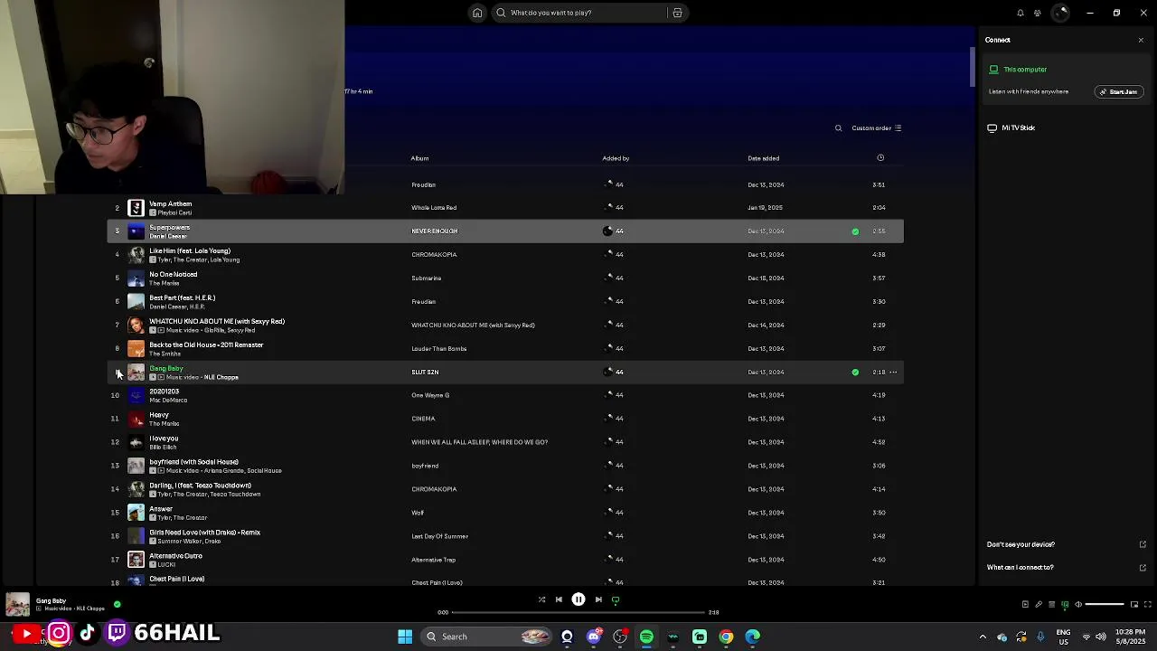Open Now Playing view icon
This screenshot has width=1157, height=651.
click(x=1025, y=604)
